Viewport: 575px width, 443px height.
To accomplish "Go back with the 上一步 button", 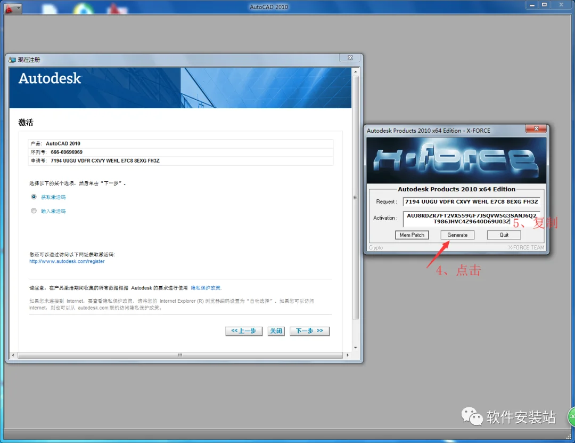I will [x=244, y=331].
